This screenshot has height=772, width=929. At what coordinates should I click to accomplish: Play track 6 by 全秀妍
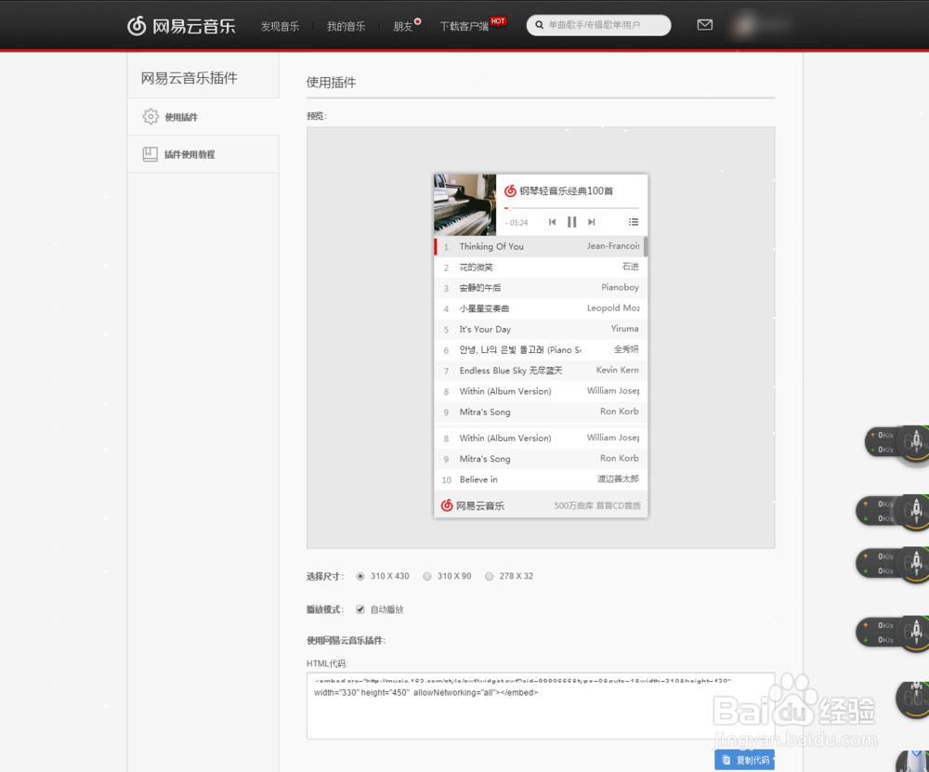pos(541,349)
